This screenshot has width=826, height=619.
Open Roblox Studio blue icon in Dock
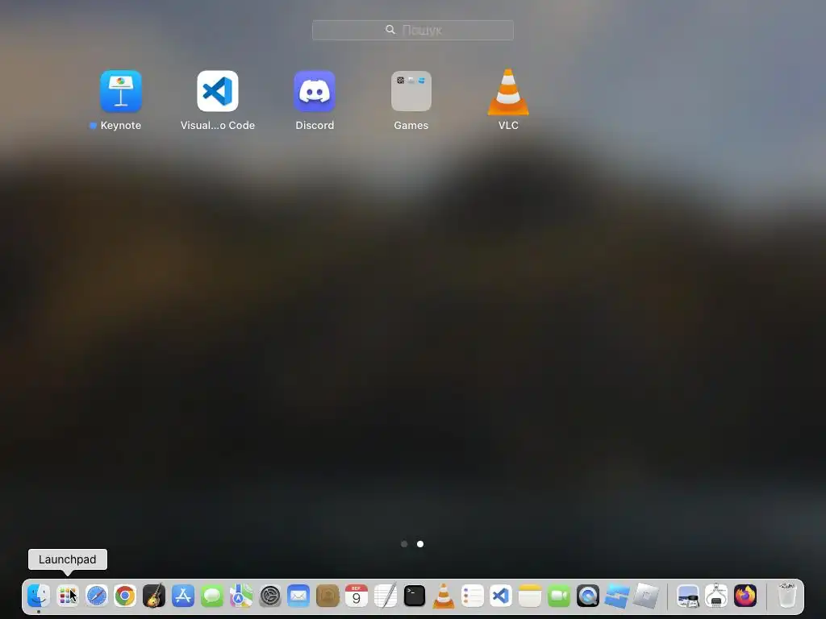pos(617,596)
